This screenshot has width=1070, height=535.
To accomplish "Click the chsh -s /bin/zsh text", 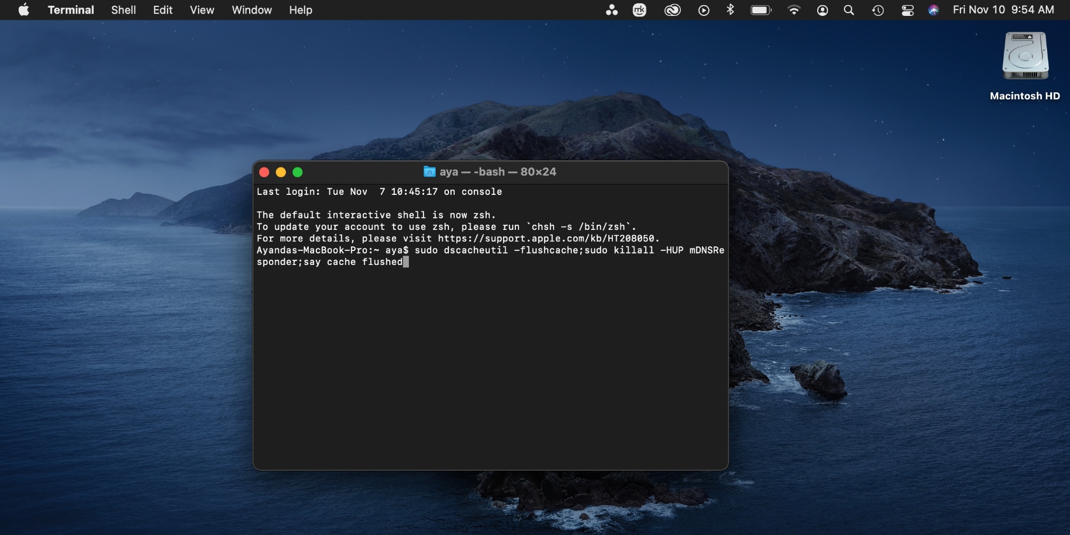I will (x=578, y=227).
